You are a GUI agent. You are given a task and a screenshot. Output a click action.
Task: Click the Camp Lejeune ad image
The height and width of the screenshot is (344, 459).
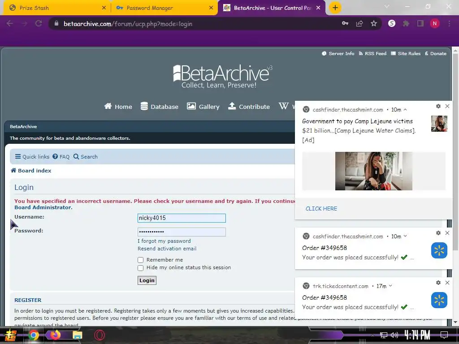374,171
